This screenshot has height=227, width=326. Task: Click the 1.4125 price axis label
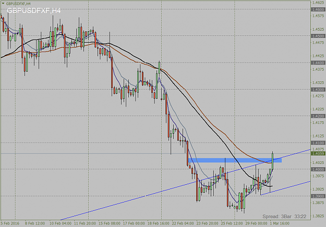318,136
